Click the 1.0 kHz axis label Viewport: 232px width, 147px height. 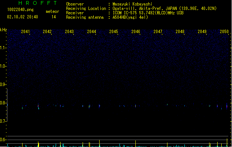click(3, 66)
